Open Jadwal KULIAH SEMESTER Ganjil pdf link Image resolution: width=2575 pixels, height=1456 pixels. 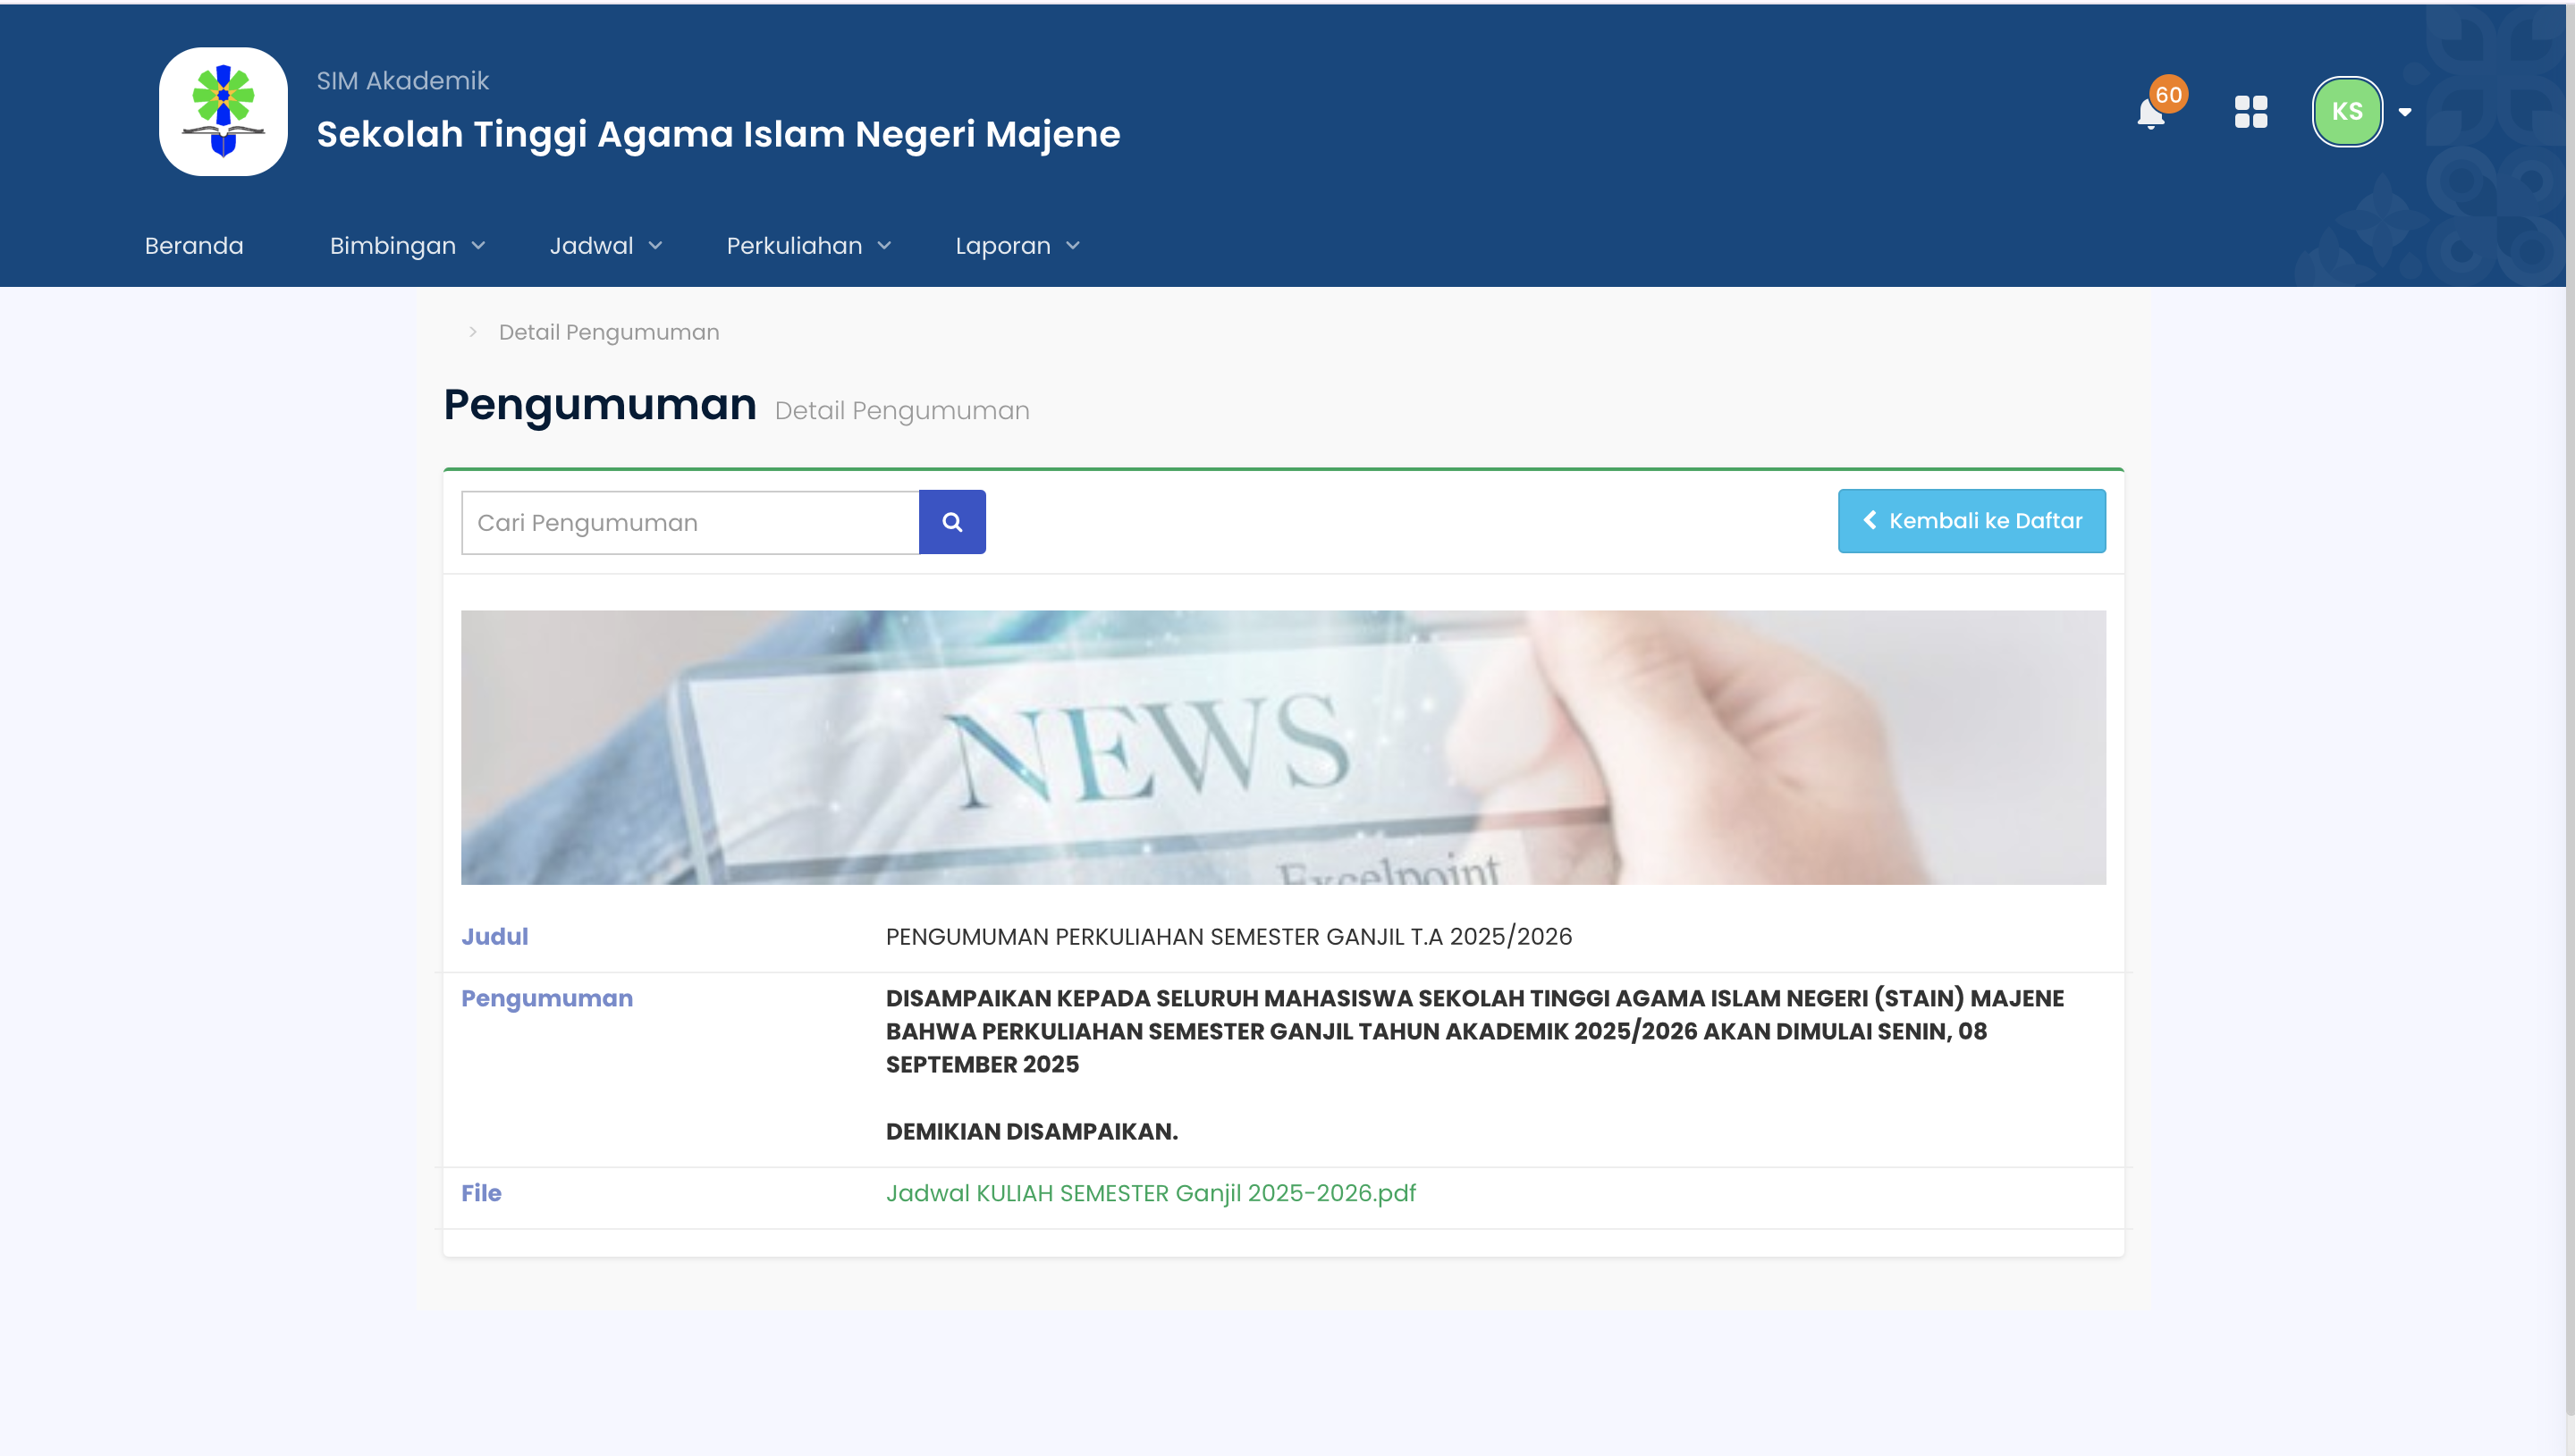1150,1193
